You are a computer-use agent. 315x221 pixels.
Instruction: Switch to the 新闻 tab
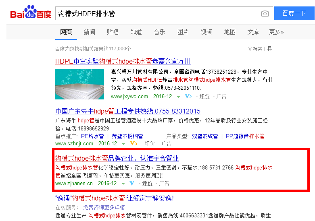[90, 32]
